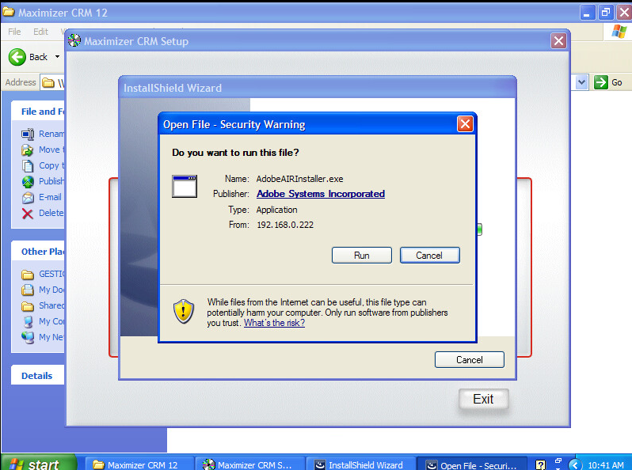Expand the Address bar dropdown arrow
This screenshot has height=470, width=632.
(x=581, y=82)
